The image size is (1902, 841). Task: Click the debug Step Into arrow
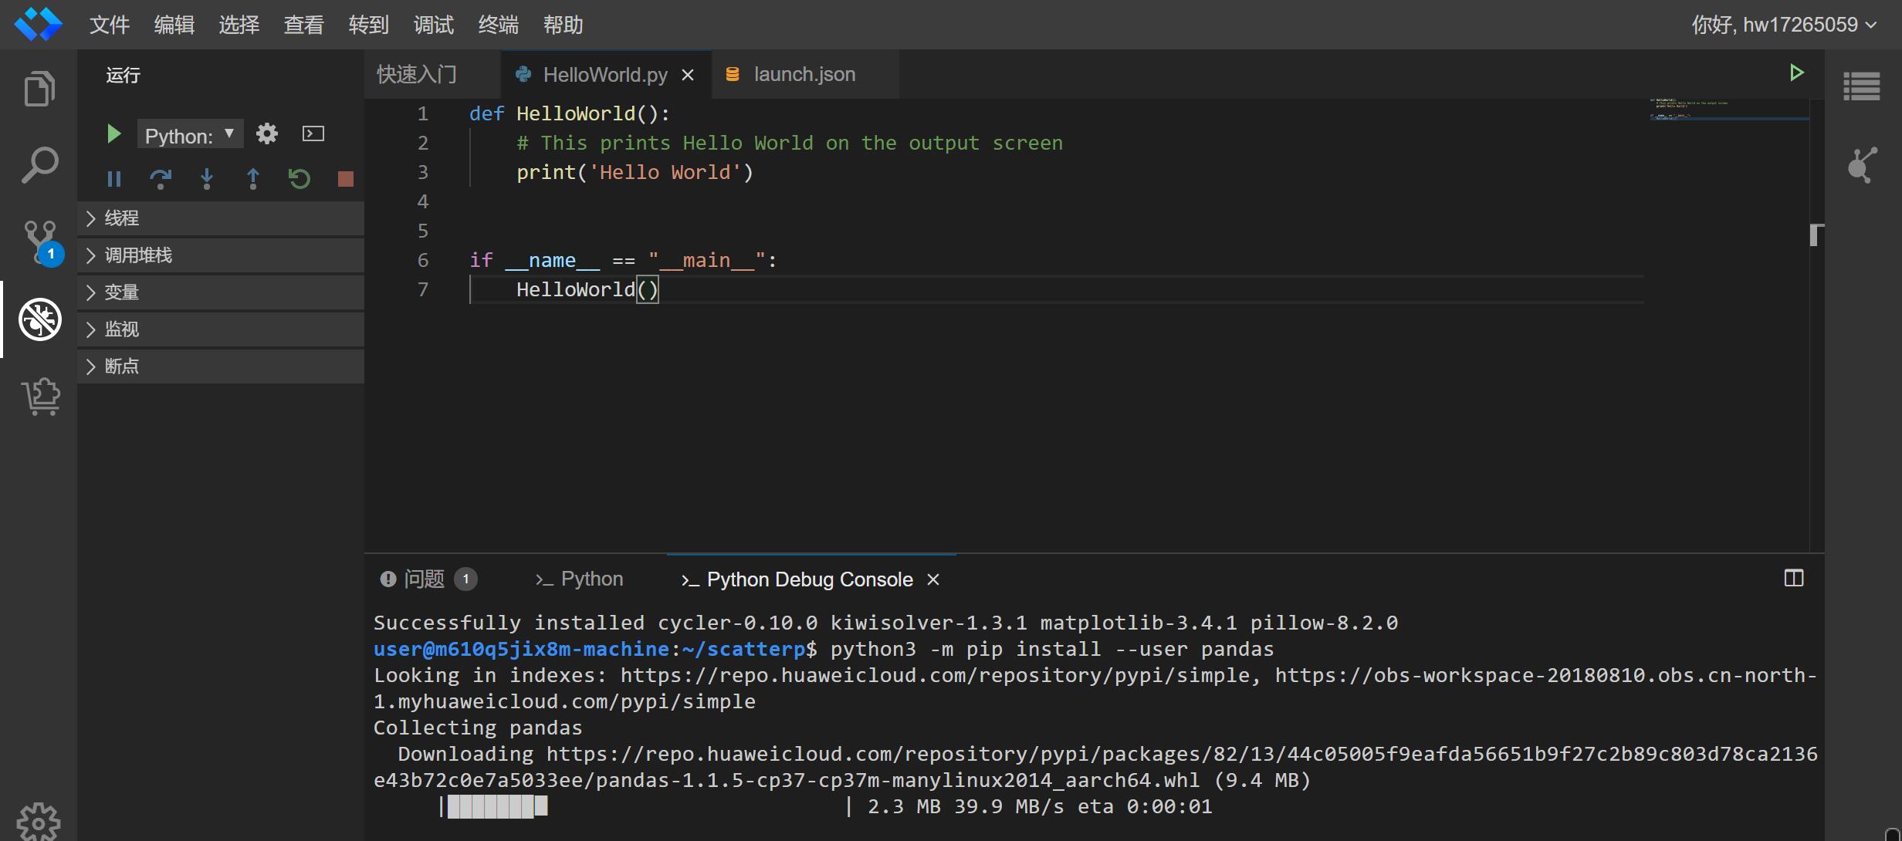[x=206, y=179]
